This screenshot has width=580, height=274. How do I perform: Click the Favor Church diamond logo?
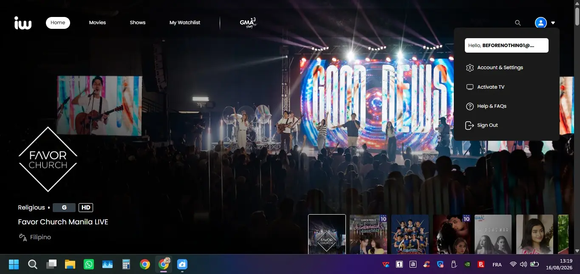click(x=48, y=159)
